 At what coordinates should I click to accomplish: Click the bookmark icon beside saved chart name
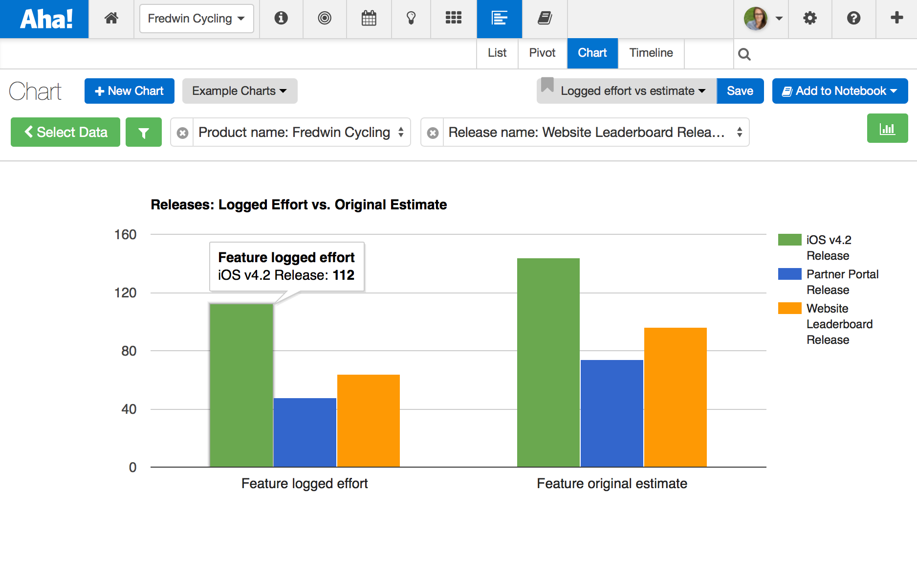[x=547, y=85]
